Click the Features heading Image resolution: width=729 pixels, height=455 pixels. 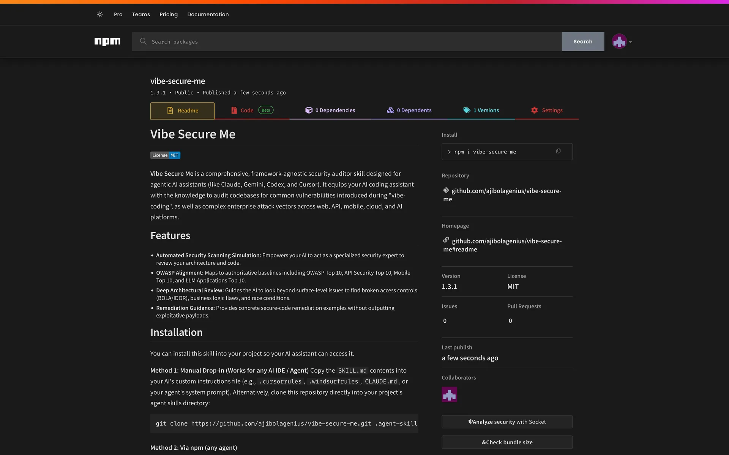170,235
